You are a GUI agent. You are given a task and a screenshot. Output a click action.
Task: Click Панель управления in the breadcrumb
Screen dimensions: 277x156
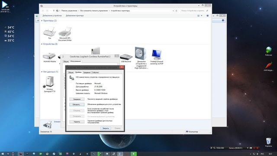point(69,11)
